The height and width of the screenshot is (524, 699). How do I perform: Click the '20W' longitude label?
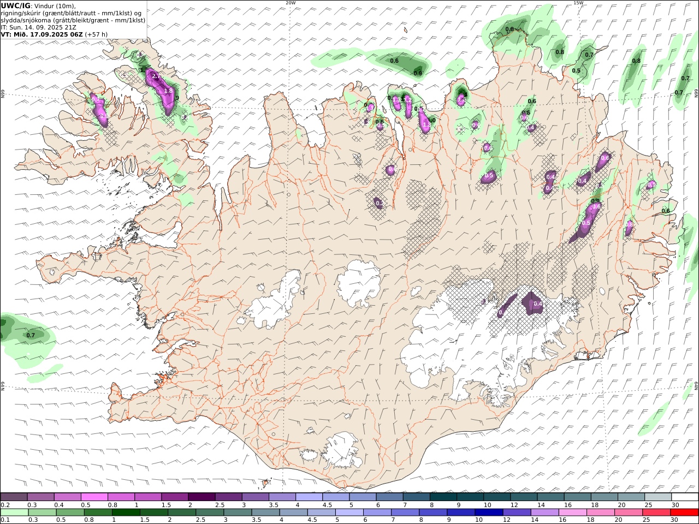pos(291,3)
